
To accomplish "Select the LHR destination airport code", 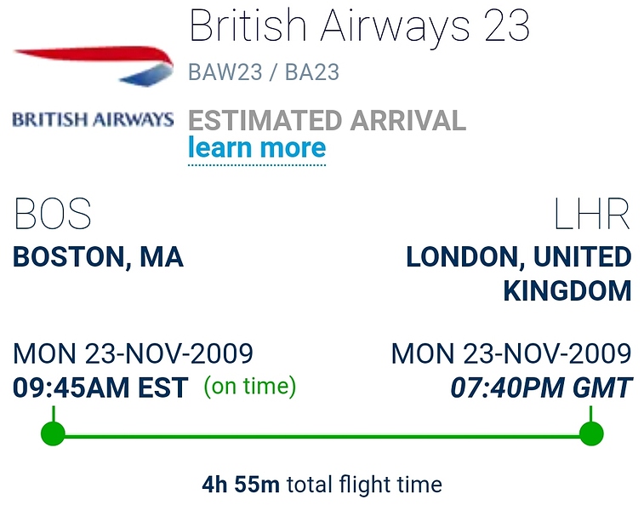I will 592,215.
